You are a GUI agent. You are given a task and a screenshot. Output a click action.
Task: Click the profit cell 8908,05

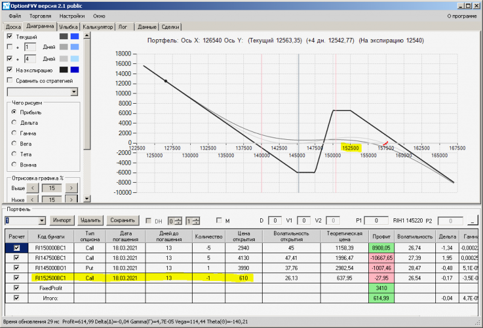tap(382, 248)
